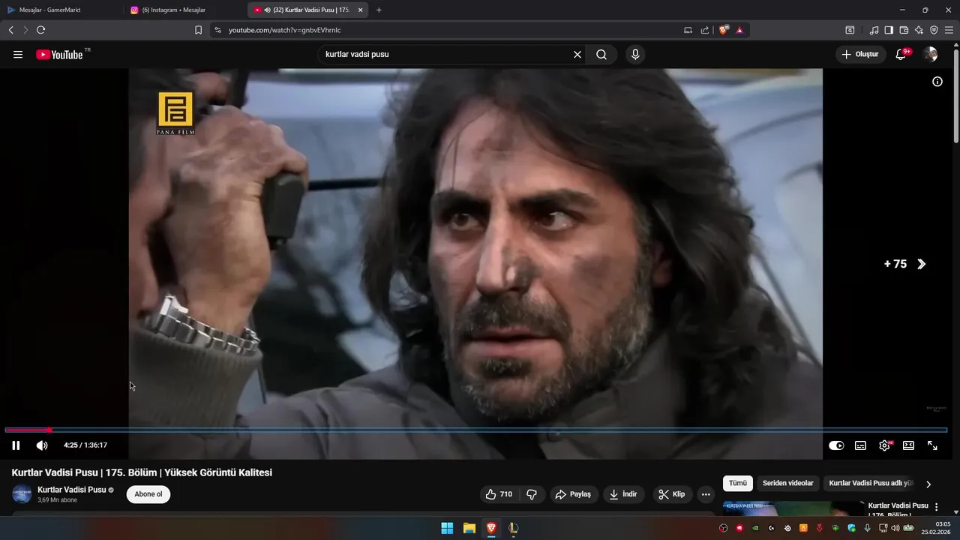Open the YouTube guide hamburger menu
This screenshot has height=540, width=960.
point(18,55)
